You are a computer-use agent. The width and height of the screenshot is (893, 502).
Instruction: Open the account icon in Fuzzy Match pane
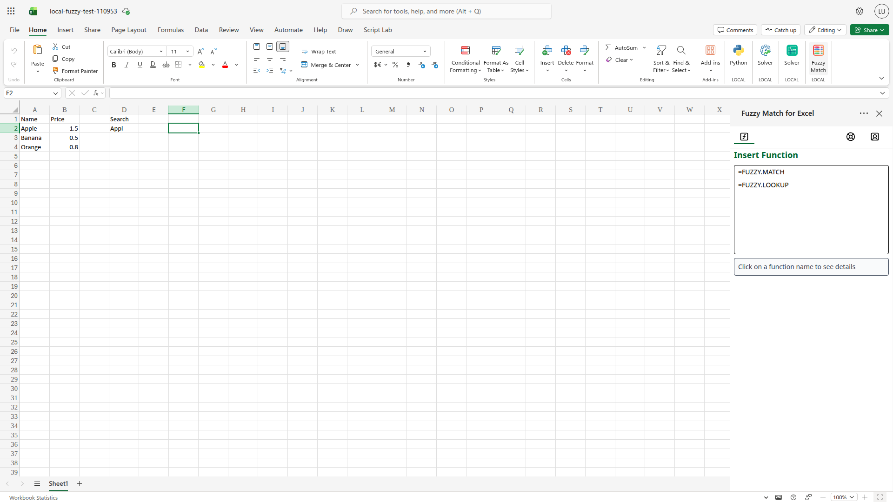(x=875, y=137)
